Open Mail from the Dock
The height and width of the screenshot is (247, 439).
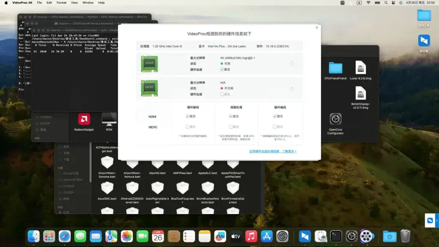[96, 236]
